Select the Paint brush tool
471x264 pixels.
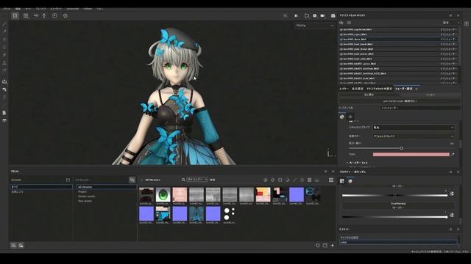tap(4, 24)
